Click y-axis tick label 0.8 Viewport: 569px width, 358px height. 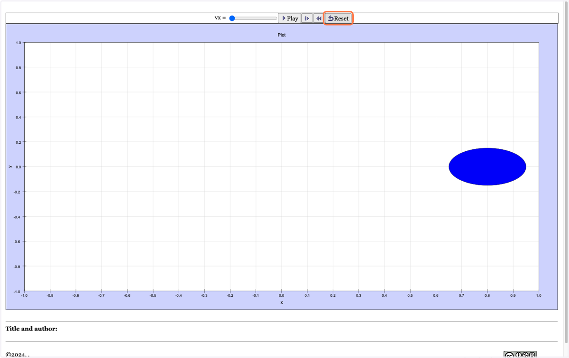pyautogui.click(x=18, y=67)
